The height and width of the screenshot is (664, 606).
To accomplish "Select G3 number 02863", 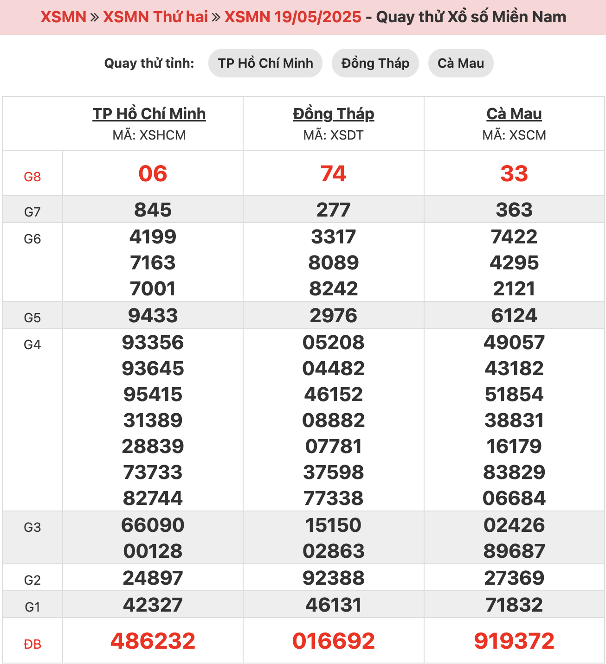I will pos(334,551).
